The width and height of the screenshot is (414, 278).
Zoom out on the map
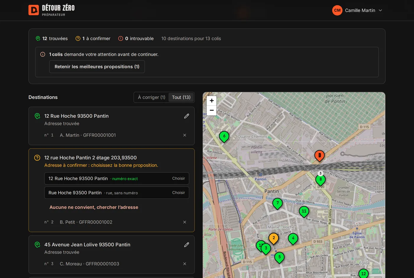click(x=212, y=110)
